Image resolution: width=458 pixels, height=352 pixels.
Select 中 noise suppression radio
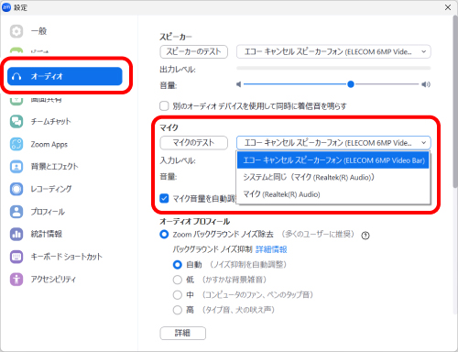[x=178, y=295]
